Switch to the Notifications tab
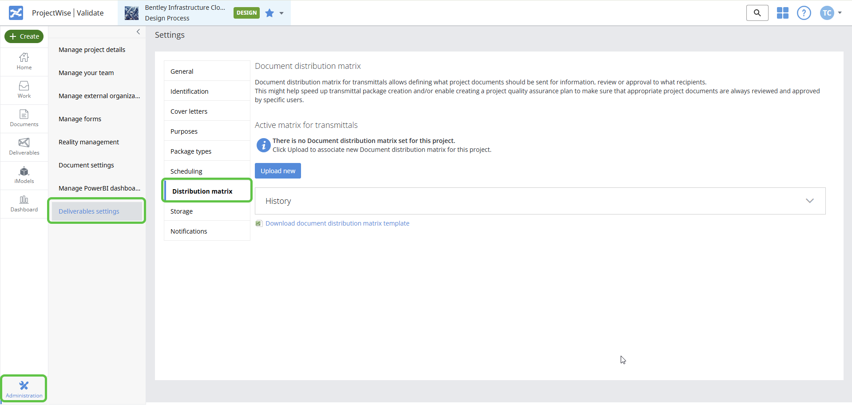The height and width of the screenshot is (405, 852). click(x=189, y=231)
